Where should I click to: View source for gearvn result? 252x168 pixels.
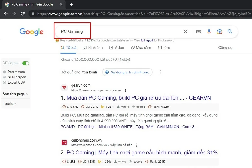pos(138,107)
